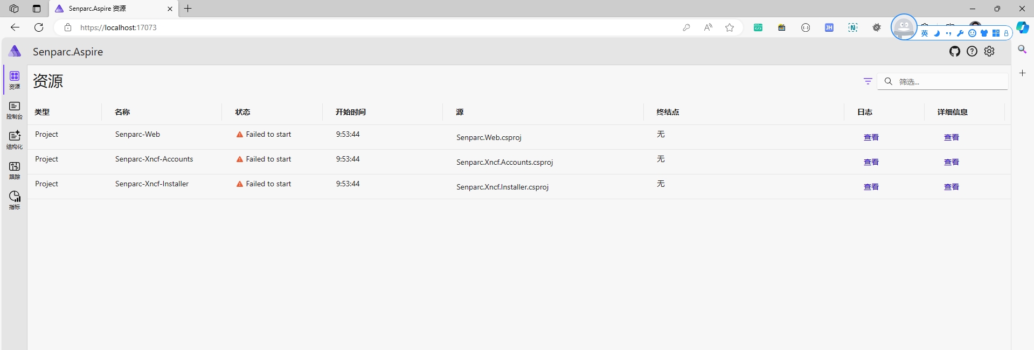Click the Senparc-Web resource name

pos(137,135)
